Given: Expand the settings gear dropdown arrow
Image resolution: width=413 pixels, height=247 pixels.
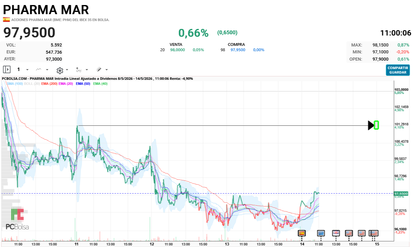Looking at the screenshot, I should coord(67,70).
